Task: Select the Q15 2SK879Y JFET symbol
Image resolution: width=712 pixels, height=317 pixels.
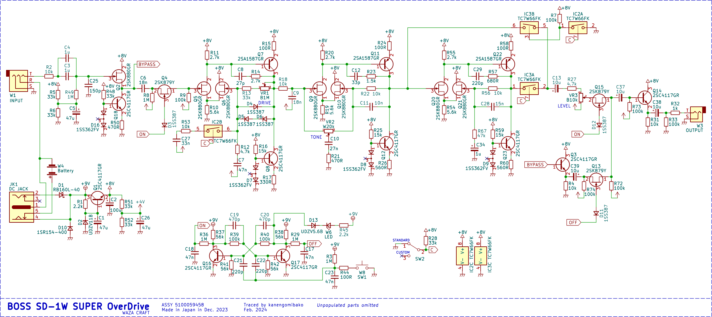Action: 599,101
